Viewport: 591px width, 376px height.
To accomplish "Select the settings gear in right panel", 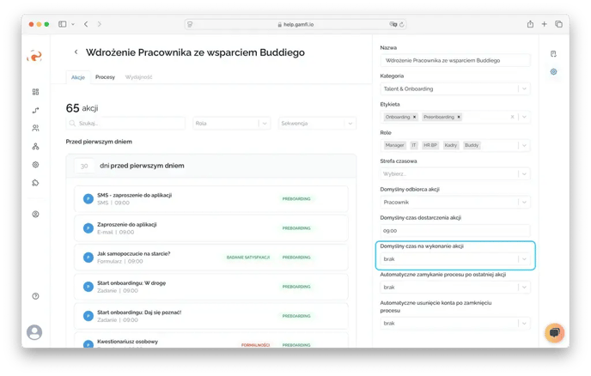I will pyautogui.click(x=553, y=71).
